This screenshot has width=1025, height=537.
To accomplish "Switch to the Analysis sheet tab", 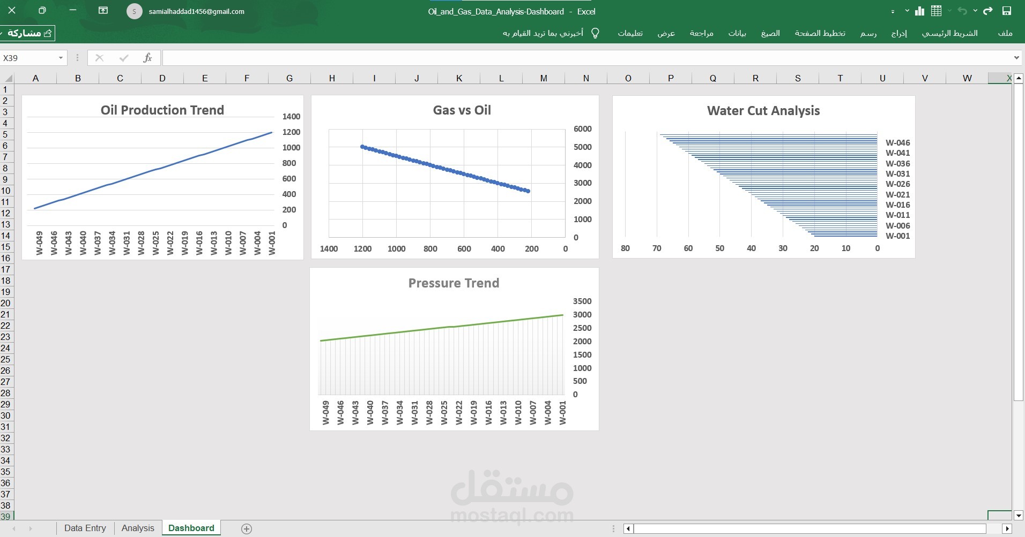I will pos(138,528).
